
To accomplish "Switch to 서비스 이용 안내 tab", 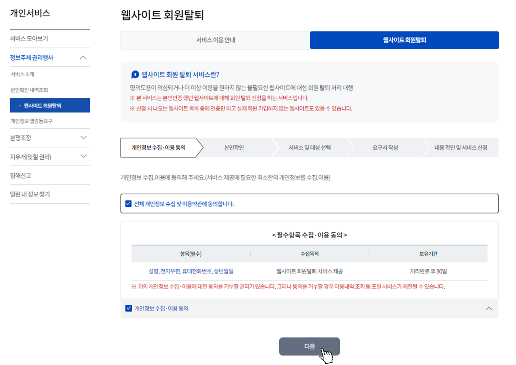I will (x=215, y=40).
